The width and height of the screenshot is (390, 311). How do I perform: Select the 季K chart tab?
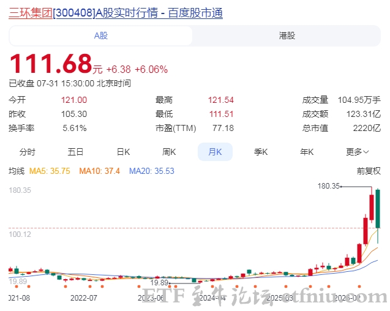pos(261,152)
